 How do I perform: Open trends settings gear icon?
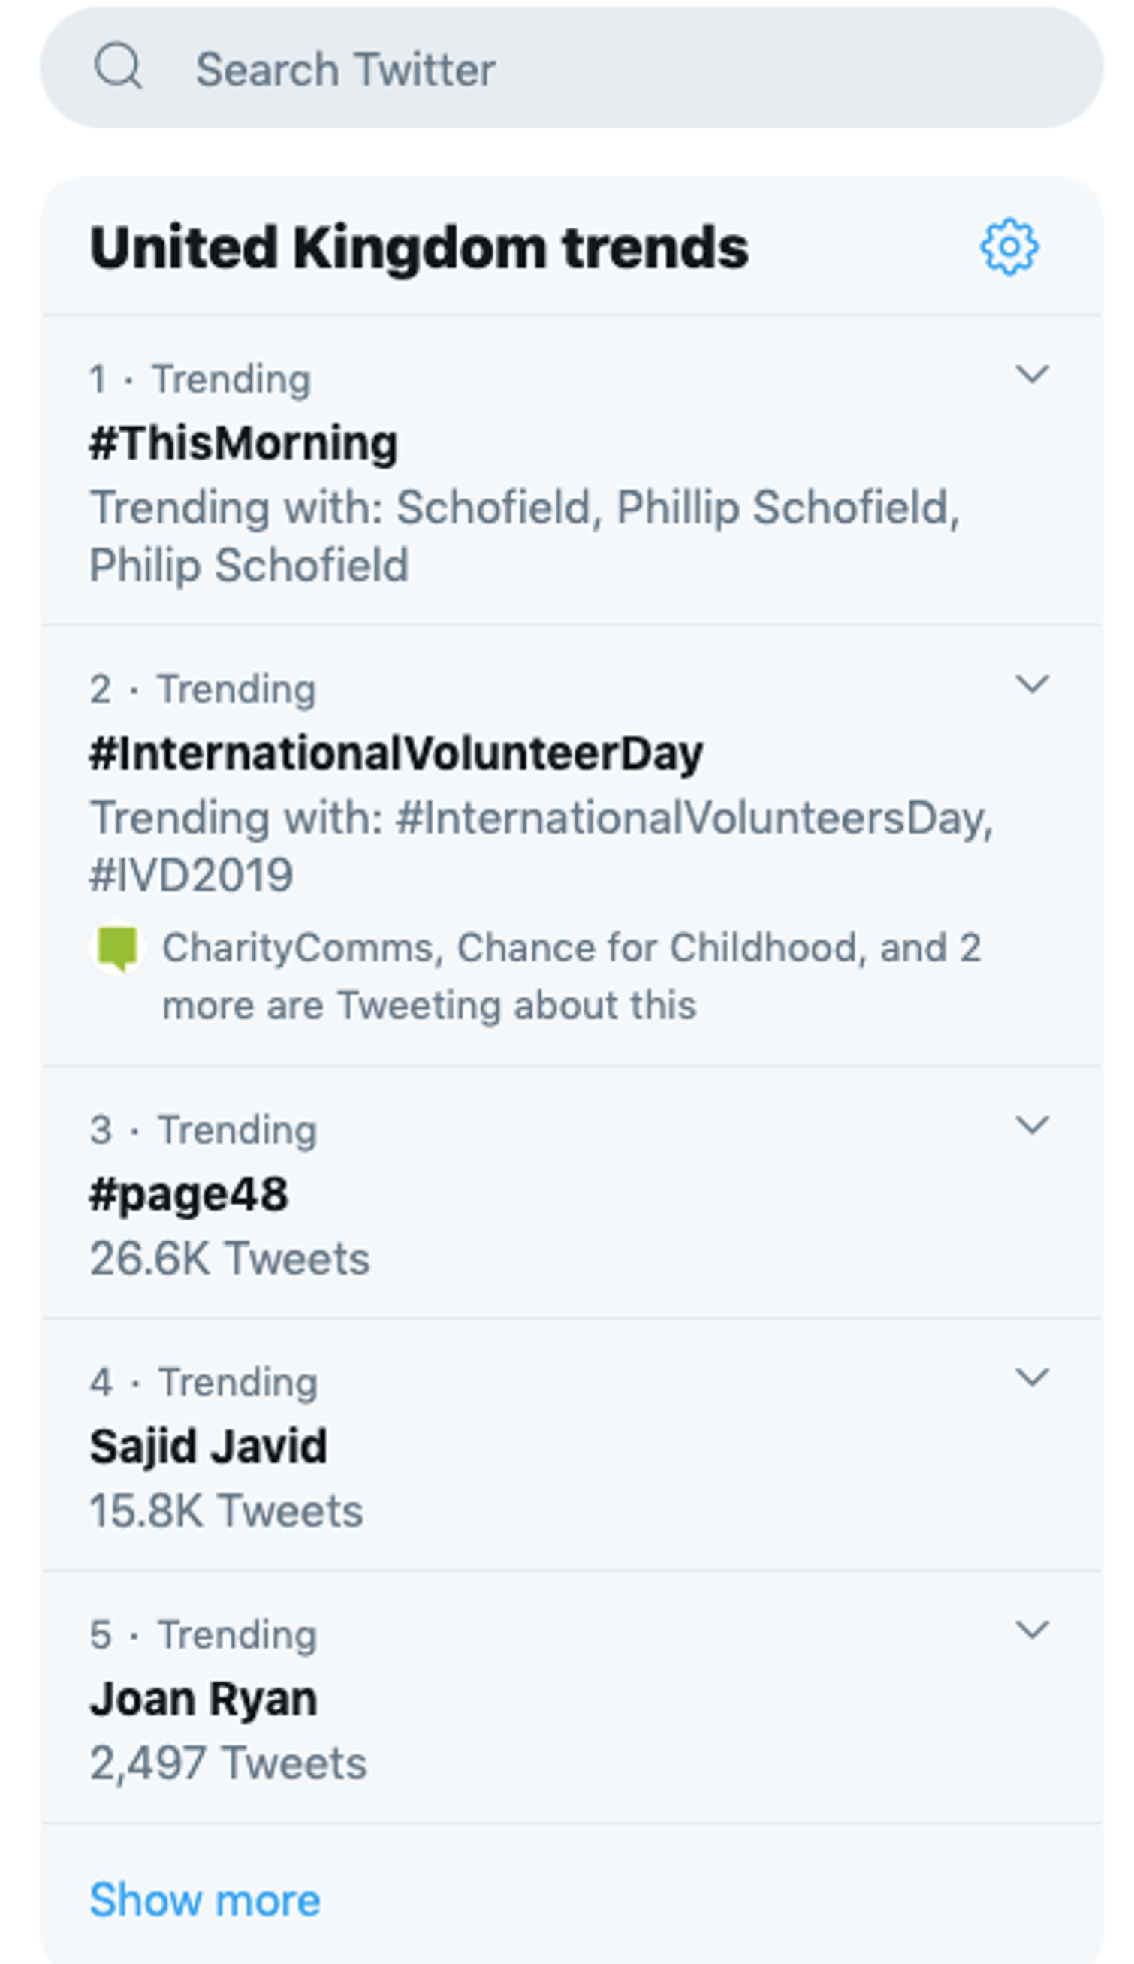point(1009,247)
